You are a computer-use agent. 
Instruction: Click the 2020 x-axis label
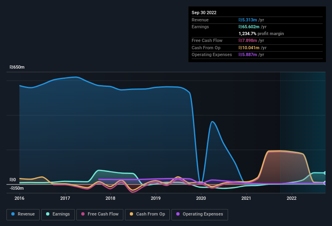tap(201, 198)
